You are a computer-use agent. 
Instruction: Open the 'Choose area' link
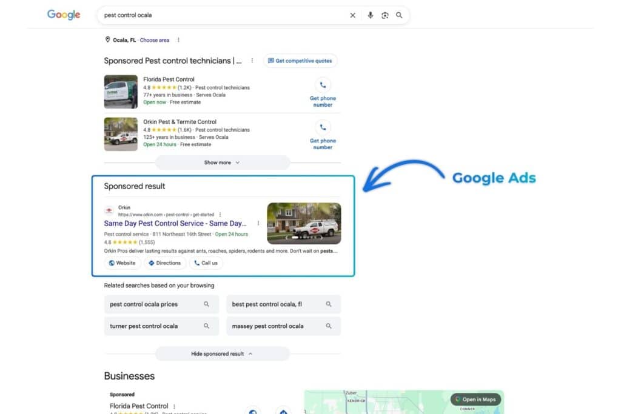[155, 40]
